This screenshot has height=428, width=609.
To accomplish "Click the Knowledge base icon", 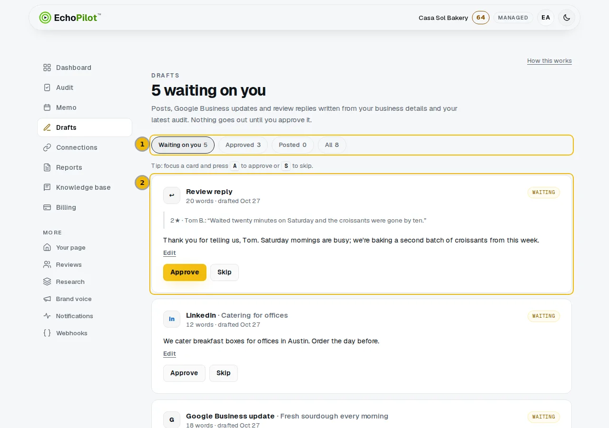I will pyautogui.click(x=47, y=187).
